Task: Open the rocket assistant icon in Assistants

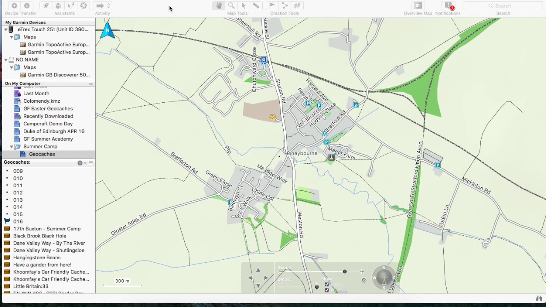Action: tap(46, 6)
